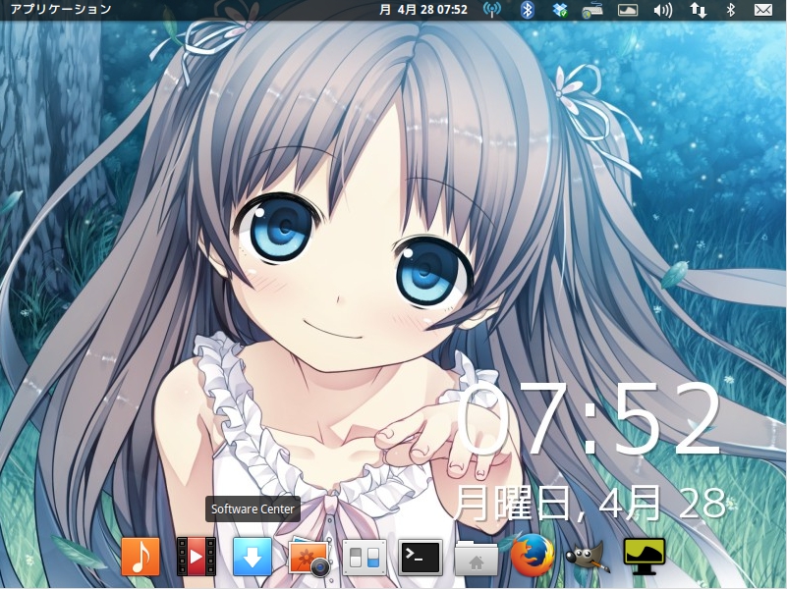Open the mail envelope indicator
This screenshot has height=589, width=787.
click(762, 10)
